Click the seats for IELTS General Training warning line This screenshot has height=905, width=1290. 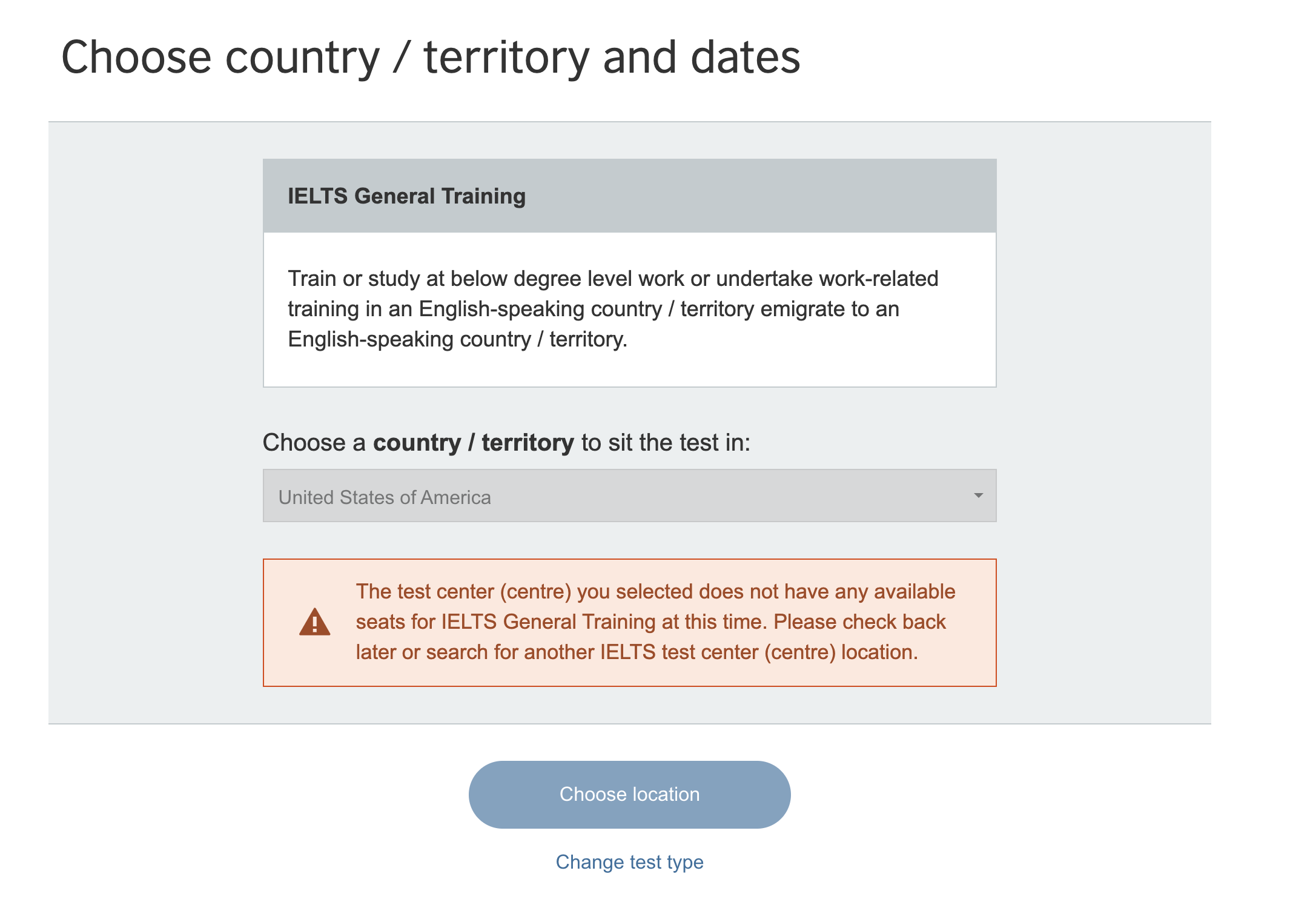pyautogui.click(x=650, y=622)
